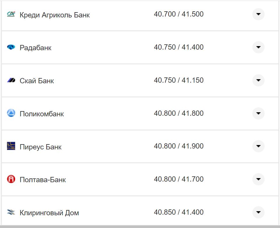Click the Радабанк eye-shaped logo

[x=11, y=47]
